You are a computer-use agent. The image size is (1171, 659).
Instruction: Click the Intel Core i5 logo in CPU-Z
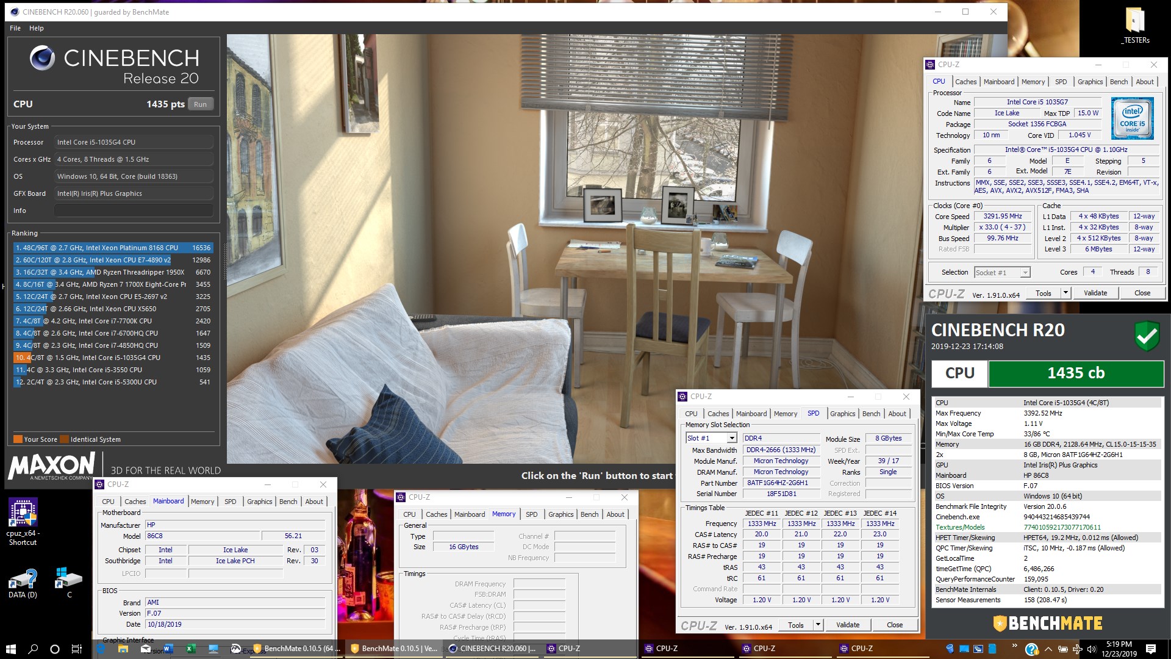click(x=1132, y=118)
